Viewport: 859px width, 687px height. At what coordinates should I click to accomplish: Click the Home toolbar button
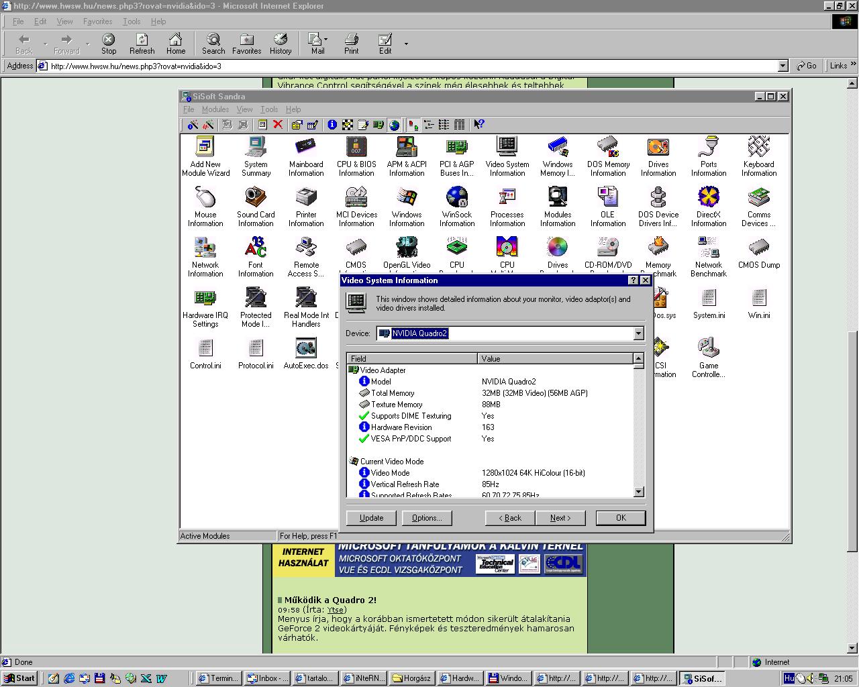pos(176,44)
